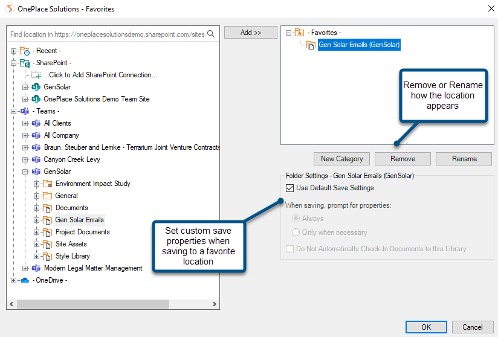Collapse the Favorites root node
The width and height of the screenshot is (498, 337).
(x=288, y=33)
